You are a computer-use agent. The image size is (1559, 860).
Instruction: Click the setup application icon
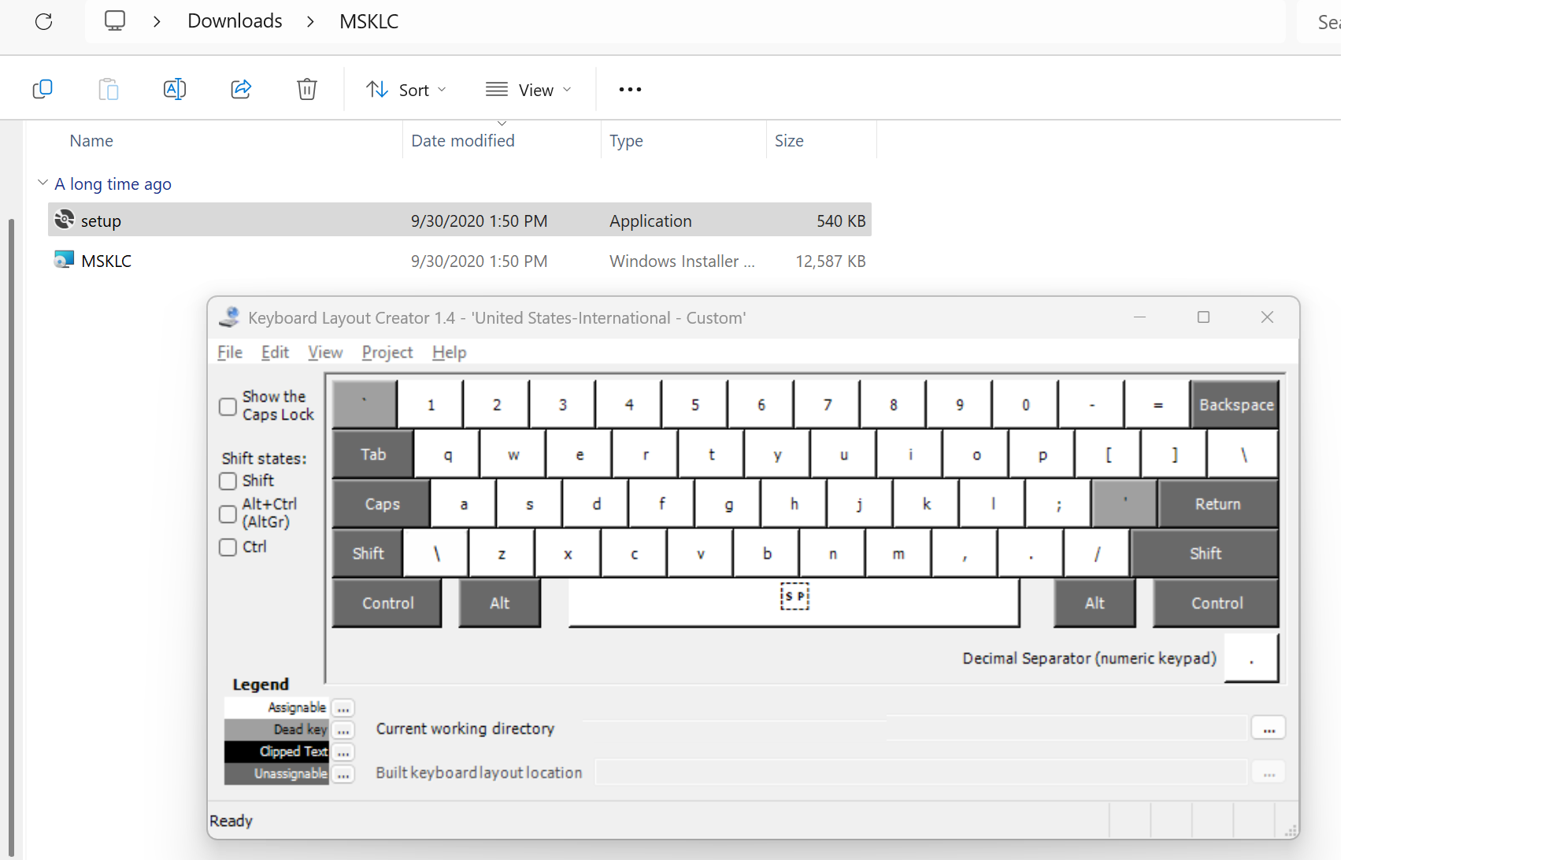pyautogui.click(x=63, y=220)
